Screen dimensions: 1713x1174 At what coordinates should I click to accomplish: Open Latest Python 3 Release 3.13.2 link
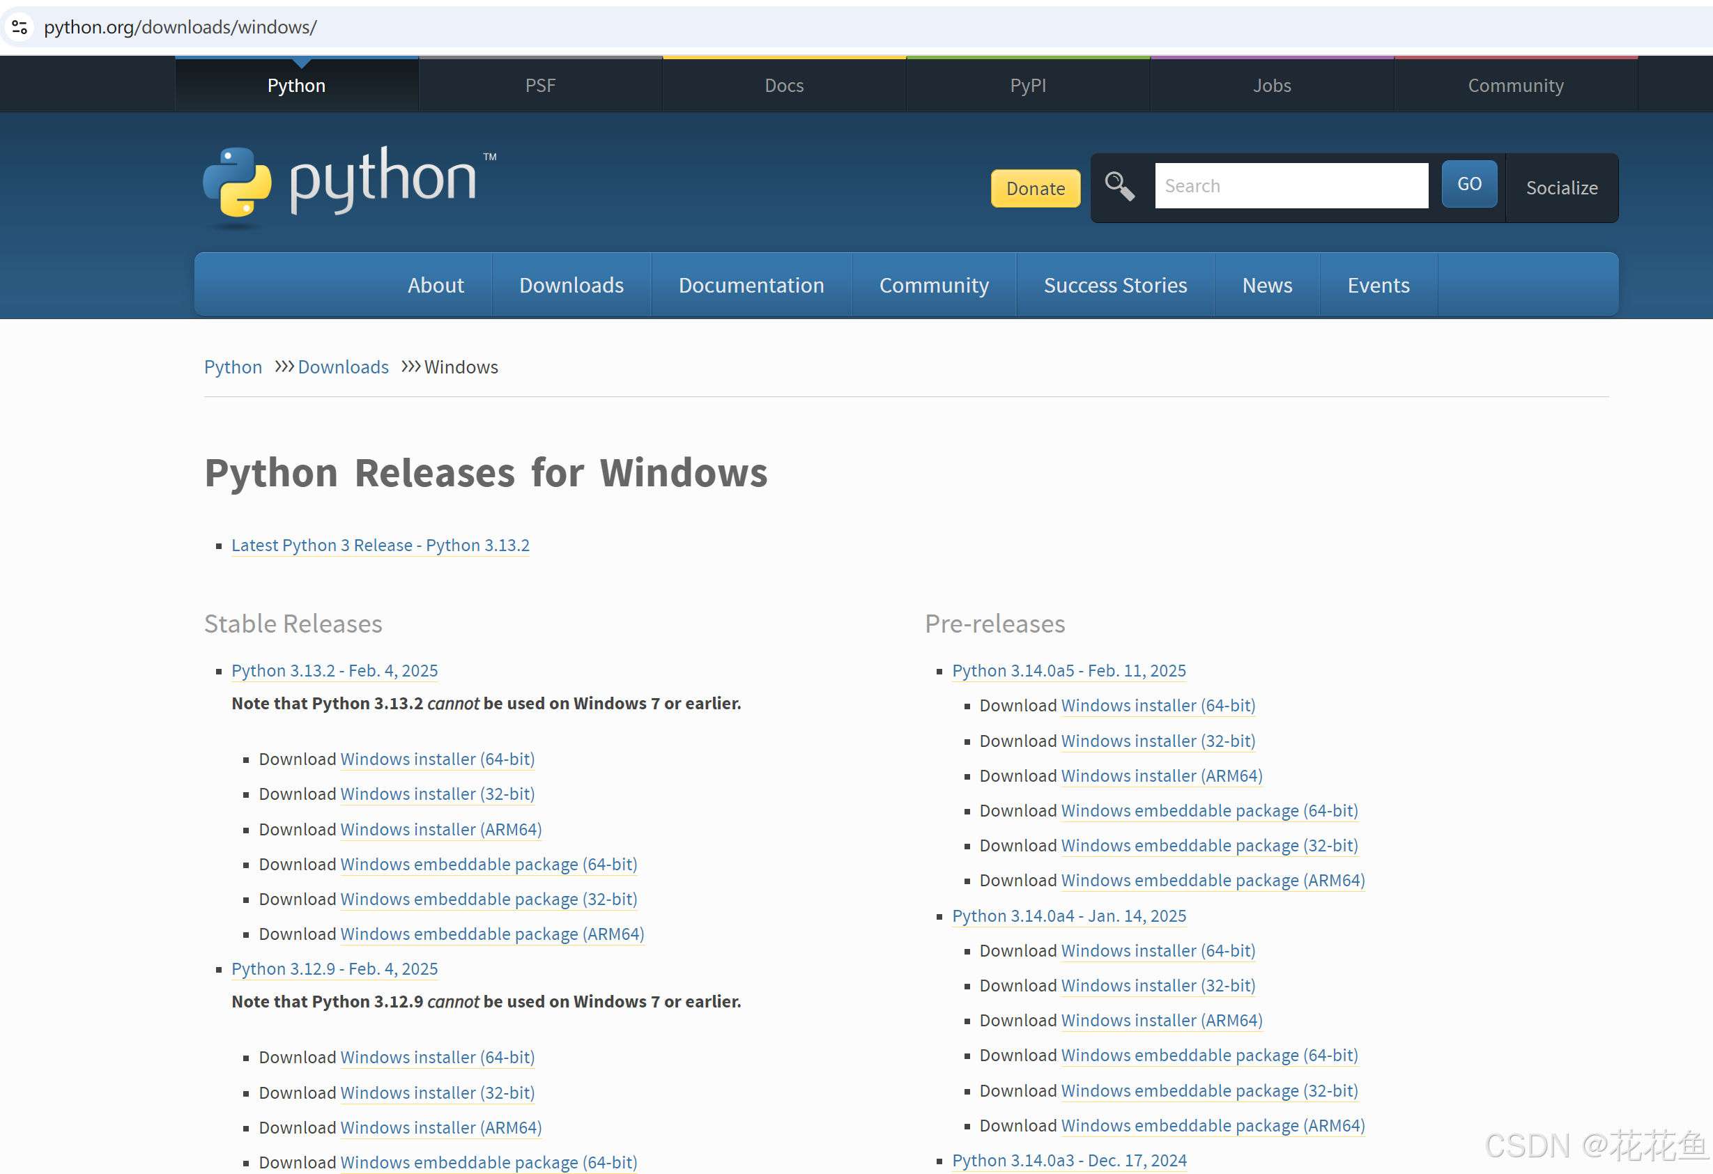point(381,546)
